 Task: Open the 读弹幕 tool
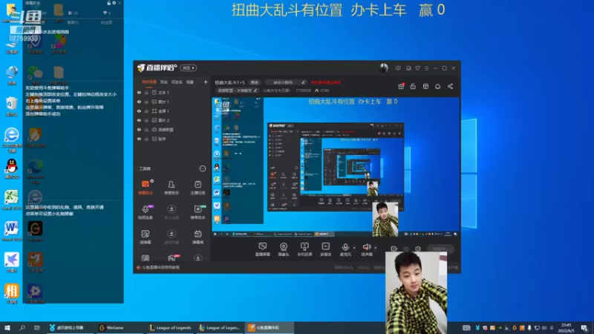(145, 237)
